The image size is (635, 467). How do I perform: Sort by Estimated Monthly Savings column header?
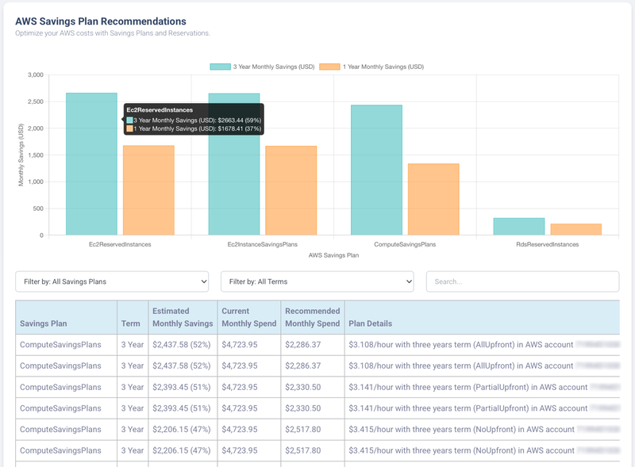click(183, 317)
